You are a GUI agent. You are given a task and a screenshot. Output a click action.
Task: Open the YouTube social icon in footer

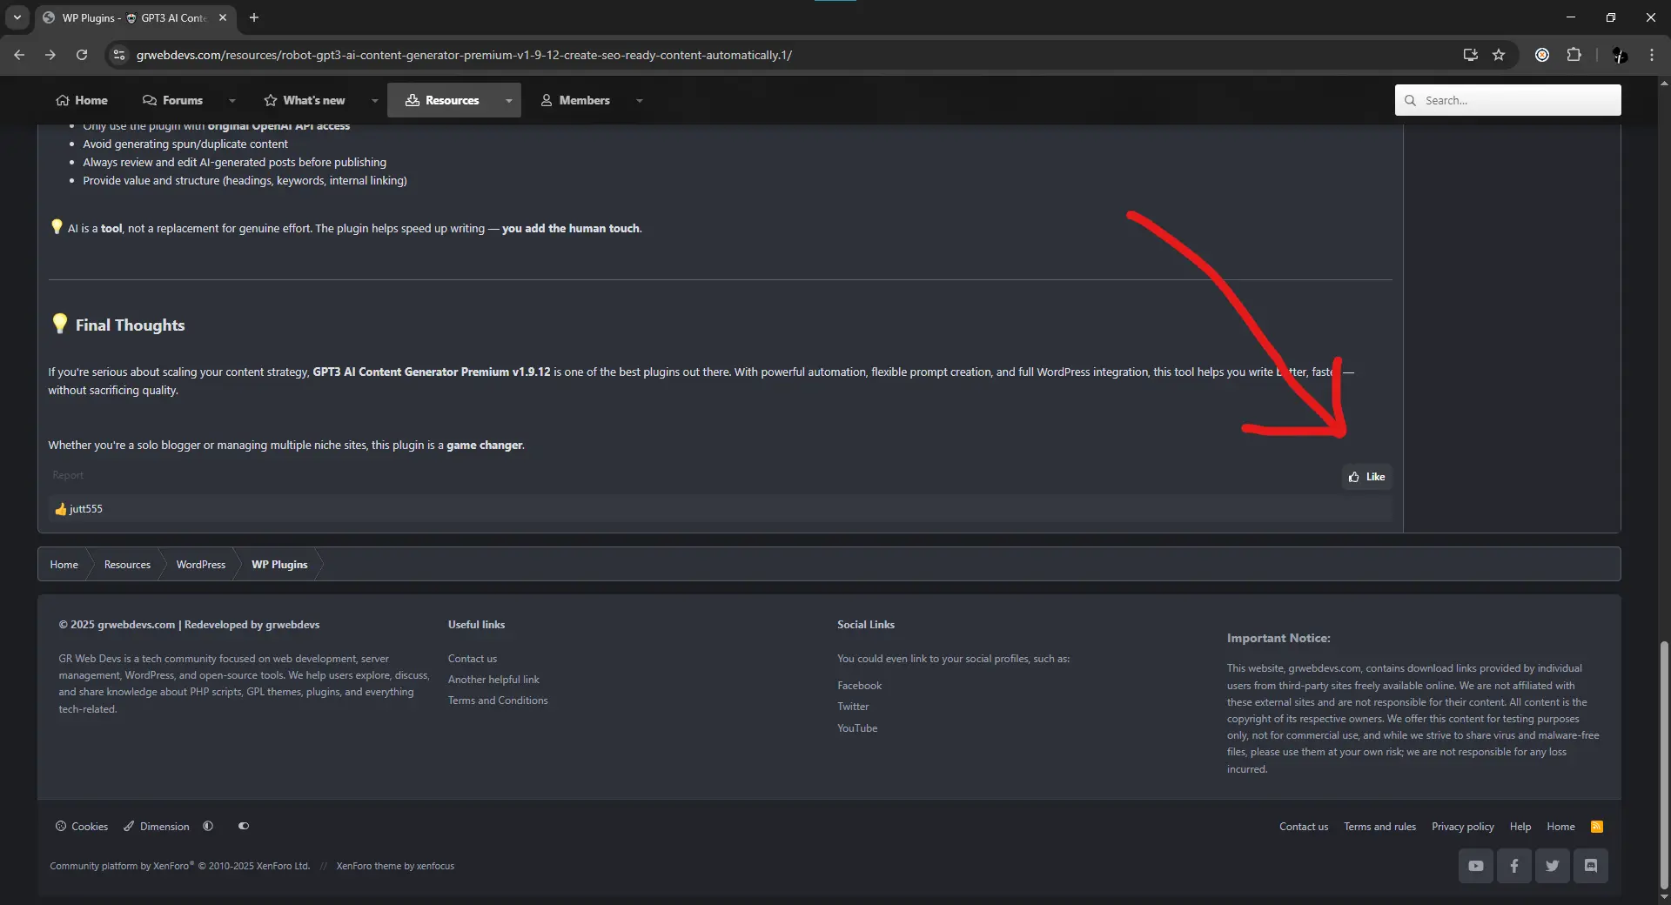click(x=1475, y=866)
